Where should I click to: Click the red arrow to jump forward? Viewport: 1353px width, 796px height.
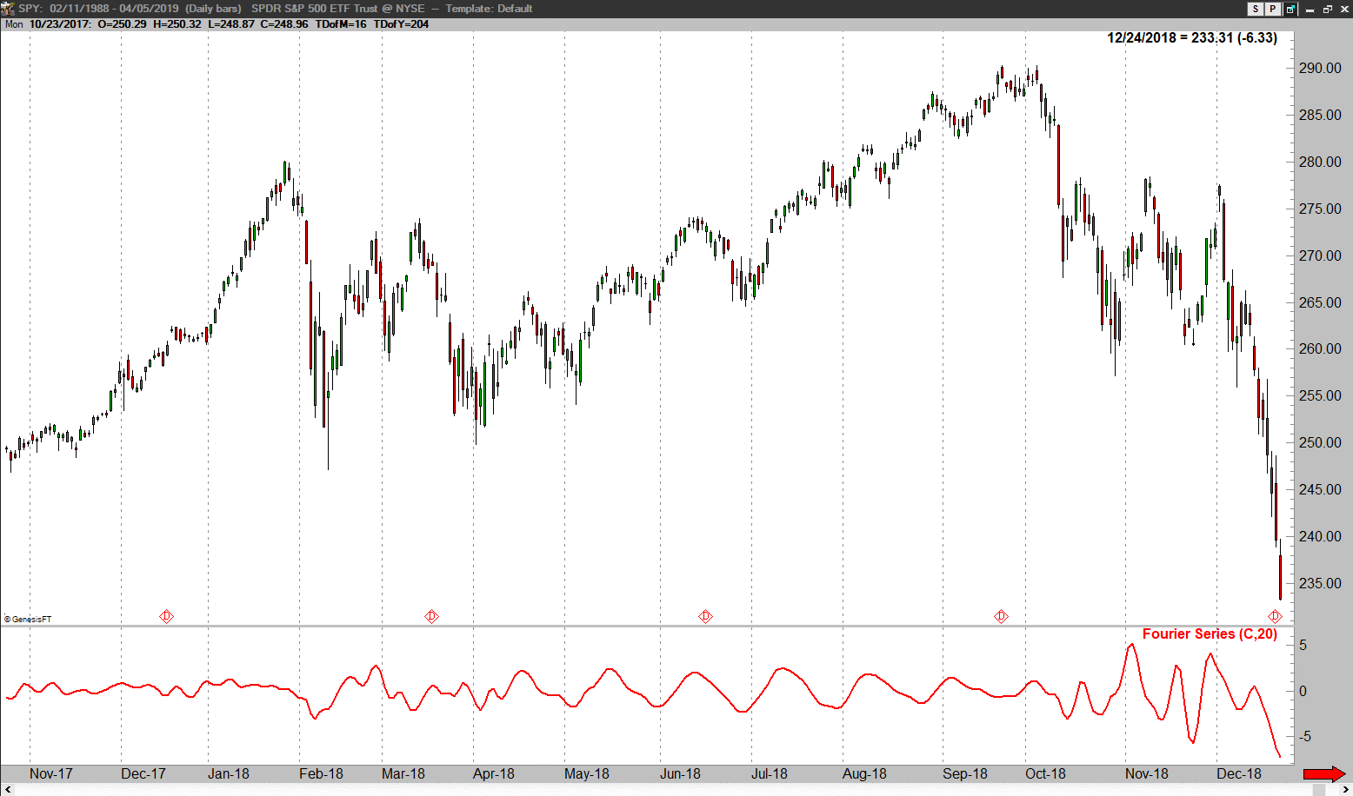point(1324,773)
